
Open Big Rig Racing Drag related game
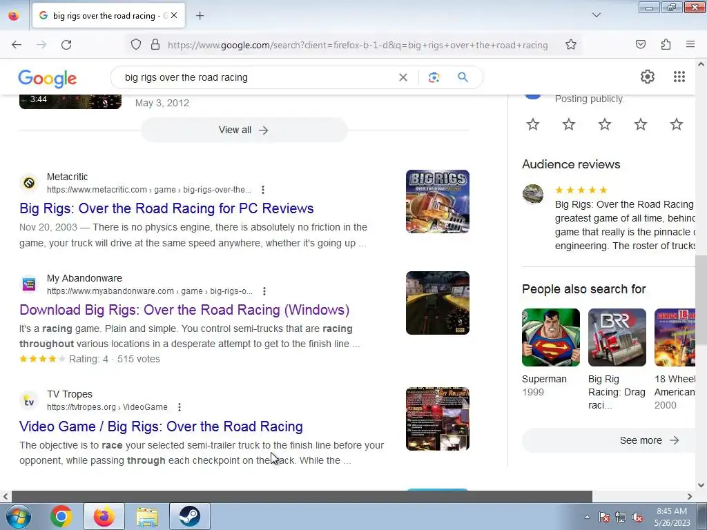coord(617,337)
